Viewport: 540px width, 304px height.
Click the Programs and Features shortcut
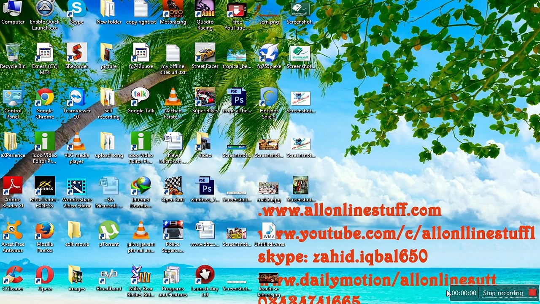(173, 282)
